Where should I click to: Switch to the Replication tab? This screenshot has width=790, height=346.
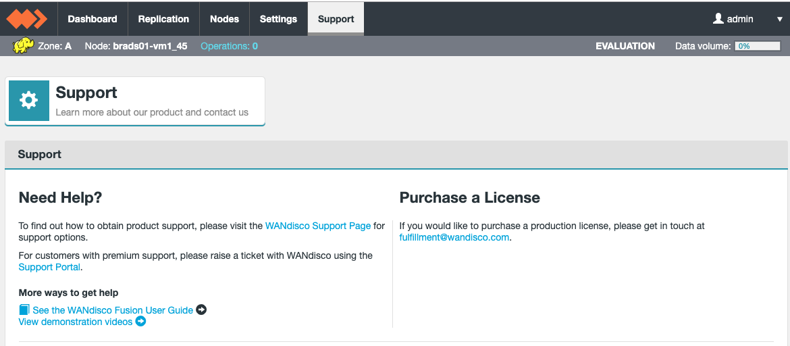[164, 19]
